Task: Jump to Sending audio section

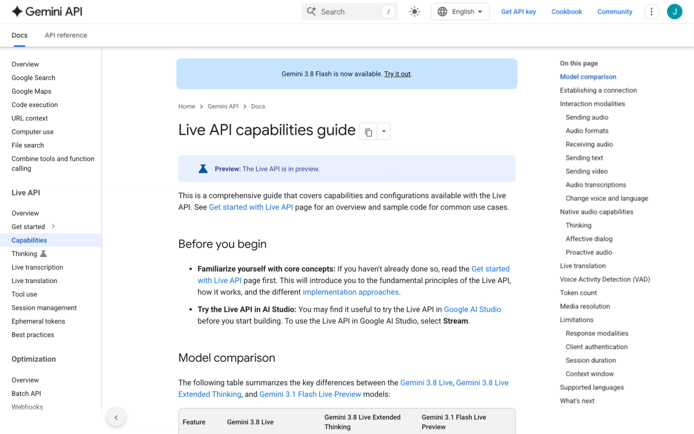Action: [587, 117]
